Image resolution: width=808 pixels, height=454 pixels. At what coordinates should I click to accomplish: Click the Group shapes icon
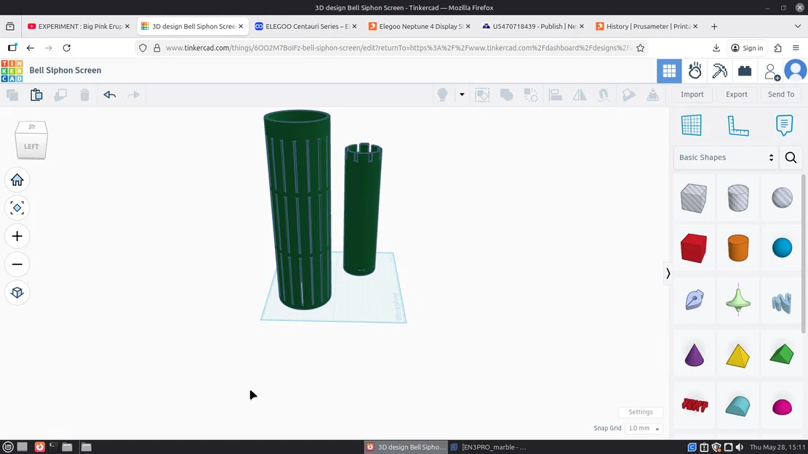(x=507, y=94)
